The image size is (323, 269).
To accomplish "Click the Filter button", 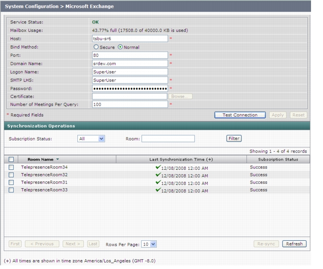I will click(234, 138).
